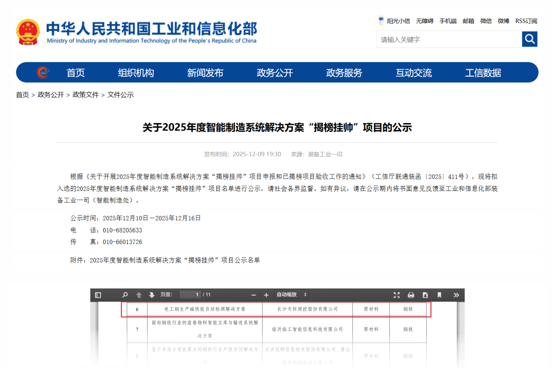This screenshot has height=369, width=553.
Task: Click the national emblem logo
Action: point(28,31)
